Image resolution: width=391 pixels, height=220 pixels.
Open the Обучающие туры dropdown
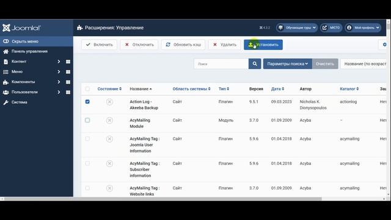(297, 28)
